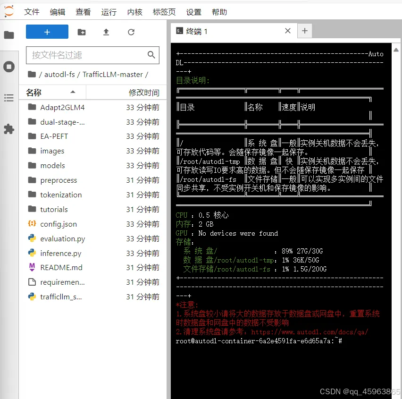The image size is (402, 399).
Task: Open the running terminals and kernels sidebar icon
Action: coord(9,67)
